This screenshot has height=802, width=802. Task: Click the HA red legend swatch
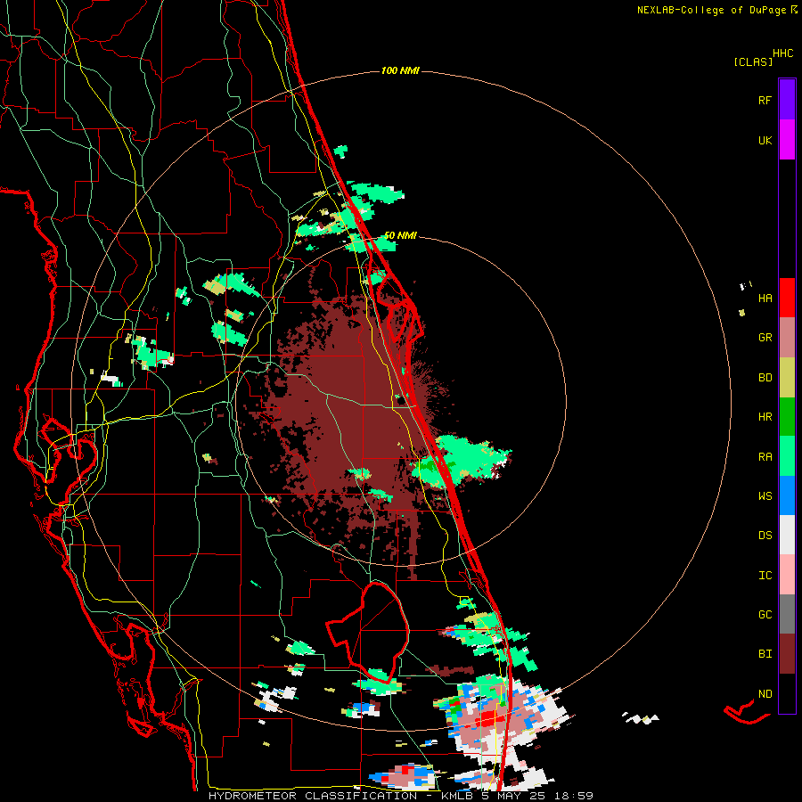tap(787, 298)
